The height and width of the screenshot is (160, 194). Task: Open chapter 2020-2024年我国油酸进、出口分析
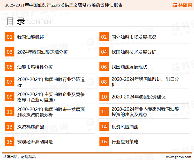(145, 82)
